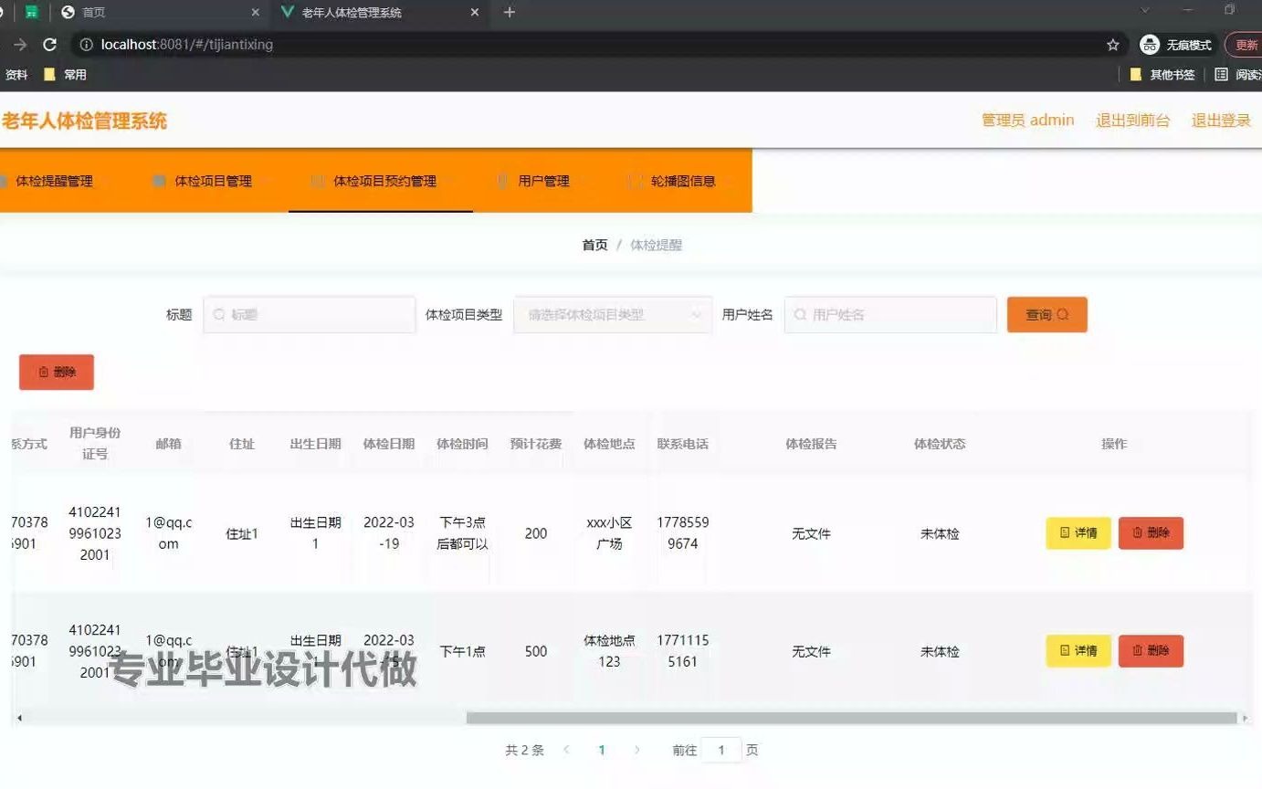Select page 1 in pagination
The width and height of the screenshot is (1262, 789).
[602, 750]
